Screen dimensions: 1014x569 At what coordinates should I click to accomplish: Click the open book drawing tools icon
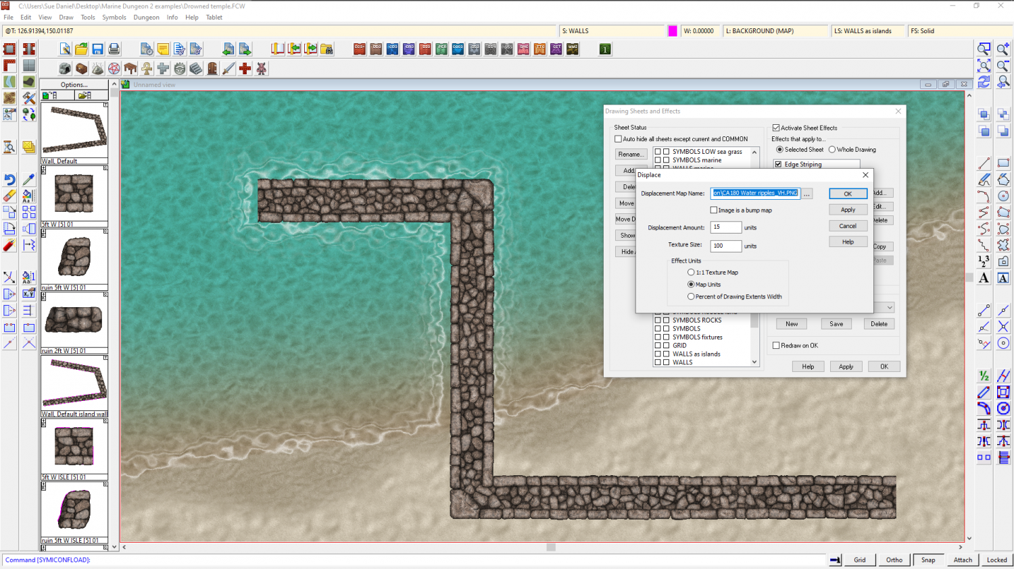tap(277, 49)
